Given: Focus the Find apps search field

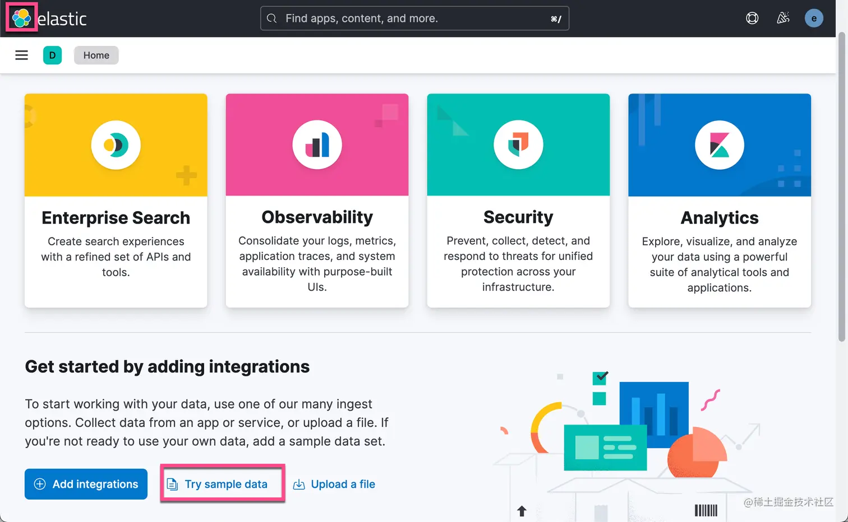Looking at the screenshot, I should [414, 18].
